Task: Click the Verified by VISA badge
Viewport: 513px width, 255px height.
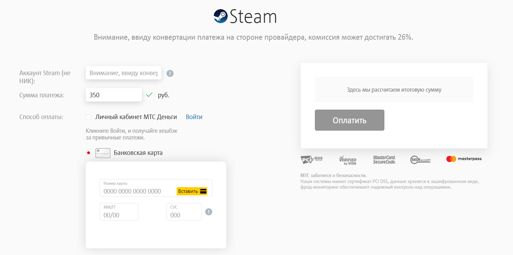Action: click(x=348, y=160)
